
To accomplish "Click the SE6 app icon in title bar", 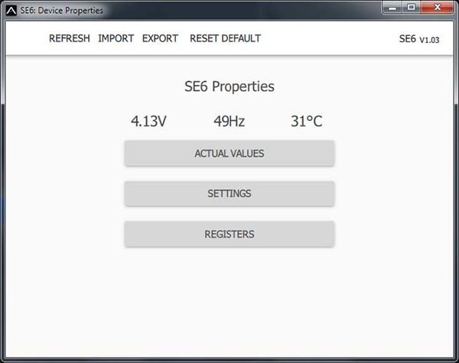I will [x=9, y=11].
